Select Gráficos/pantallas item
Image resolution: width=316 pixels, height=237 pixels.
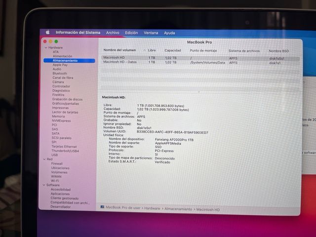coord(66,104)
